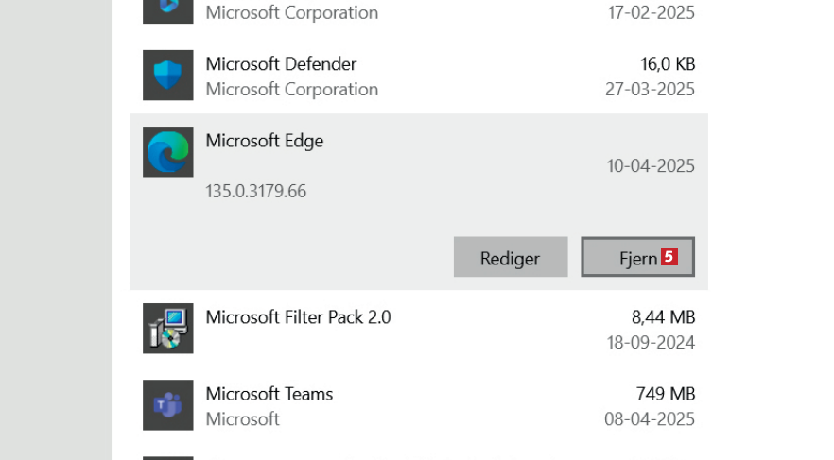The width and height of the screenshot is (834, 460).
Task: Click the Edge version number 135.0.3179.66
Action: pos(255,192)
